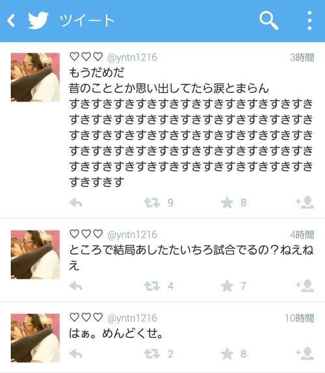The width and height of the screenshot is (325, 373).
Task: Retweet the tweet with 9 retweets
Action: pyautogui.click(x=152, y=203)
